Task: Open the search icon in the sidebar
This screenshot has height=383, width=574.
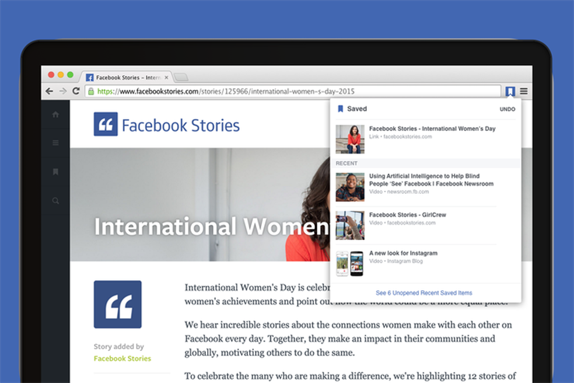Action: pyautogui.click(x=55, y=200)
